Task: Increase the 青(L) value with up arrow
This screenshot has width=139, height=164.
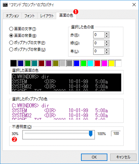Action: click(x=107, y=49)
